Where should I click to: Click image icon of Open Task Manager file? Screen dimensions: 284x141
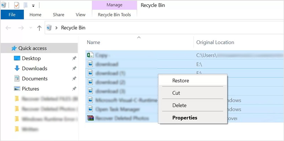(90, 109)
